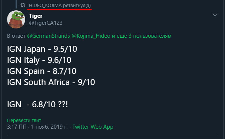Viewport: 225px width, 139px height.
Task: Show и еще 3 пользователям list
Action: pos(142,36)
